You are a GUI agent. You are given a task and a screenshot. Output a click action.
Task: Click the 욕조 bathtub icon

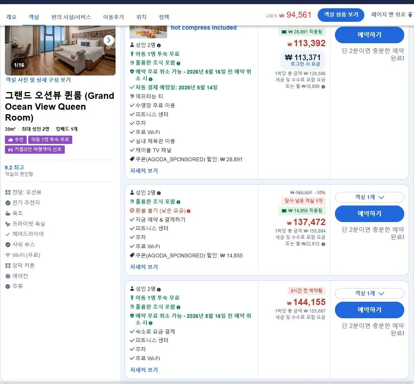point(8,213)
